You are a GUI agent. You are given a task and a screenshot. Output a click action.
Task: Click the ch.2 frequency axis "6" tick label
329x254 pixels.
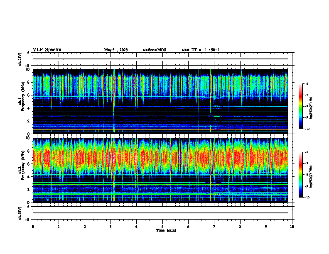point(29,164)
